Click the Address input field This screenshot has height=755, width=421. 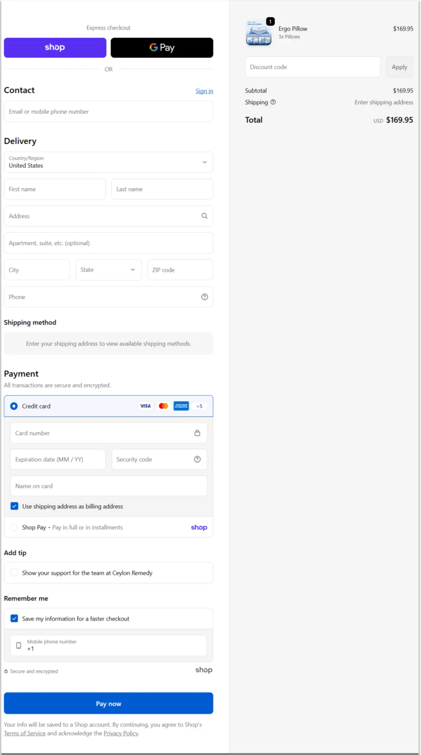tap(109, 216)
